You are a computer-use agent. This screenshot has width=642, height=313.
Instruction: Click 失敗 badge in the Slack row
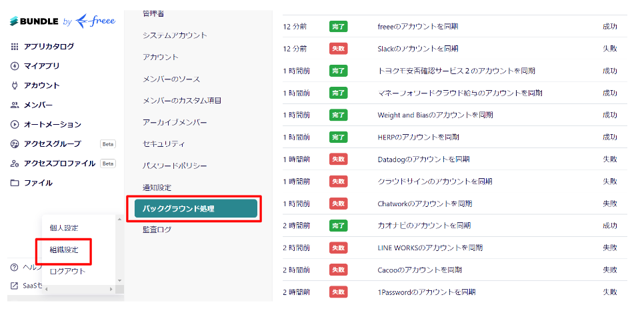[338, 49]
